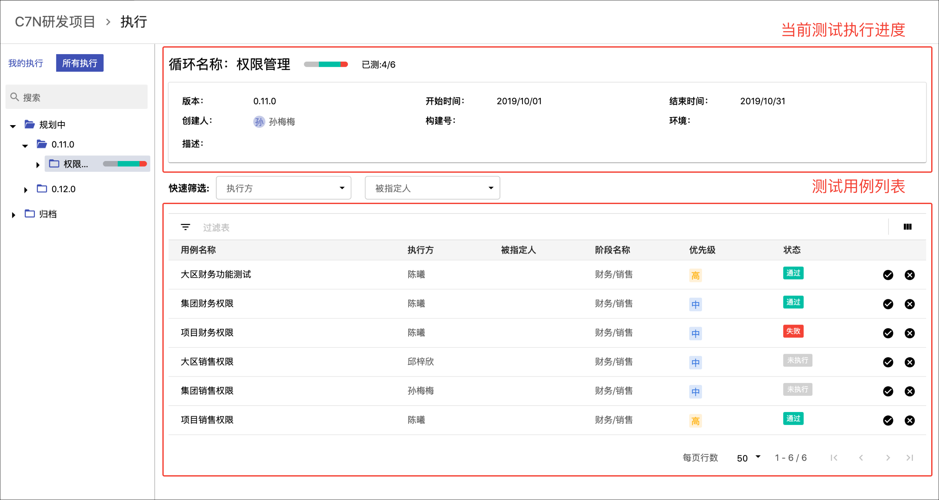Viewport: 939px width, 500px height.
Task: Switch to 我的执行 tab
Action: (x=25, y=63)
